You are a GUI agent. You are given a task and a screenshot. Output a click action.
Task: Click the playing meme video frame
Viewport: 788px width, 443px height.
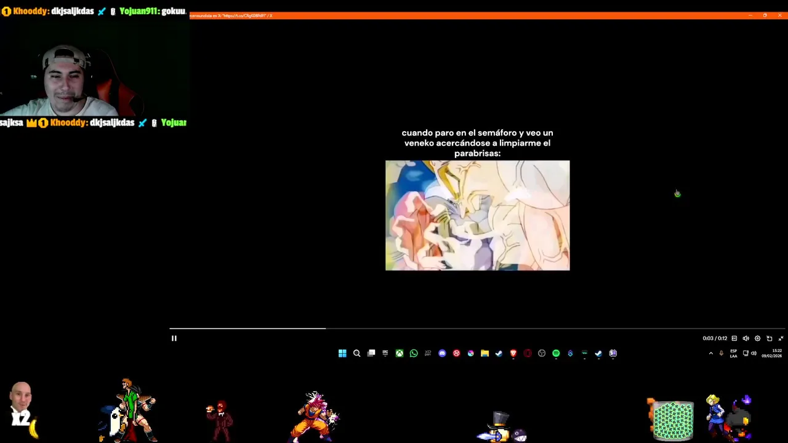click(x=478, y=215)
